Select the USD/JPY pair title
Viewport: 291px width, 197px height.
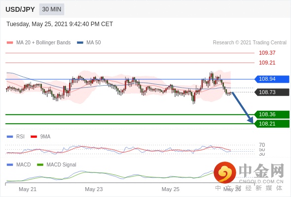(20, 9)
